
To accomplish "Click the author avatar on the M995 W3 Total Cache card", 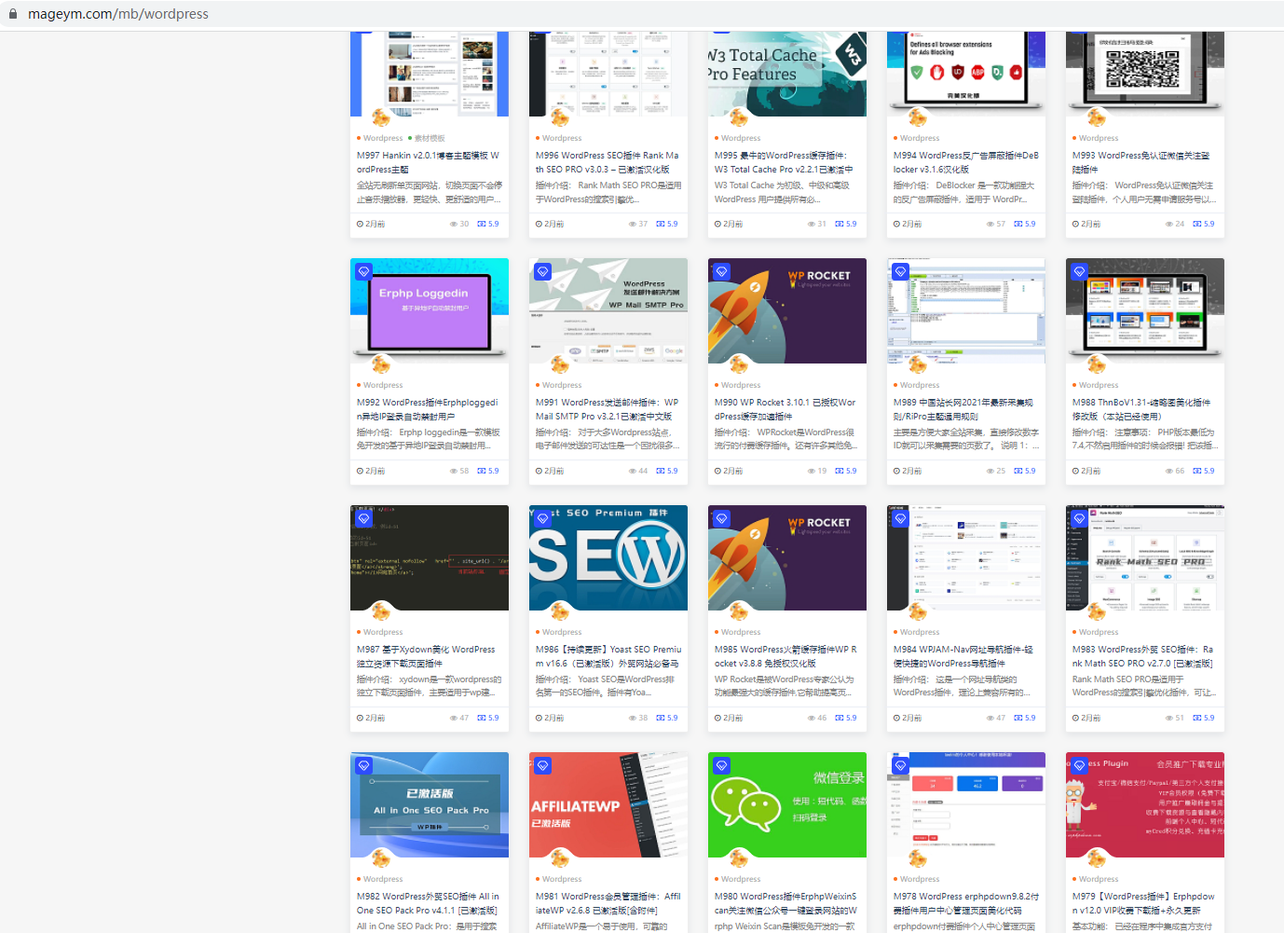I will (739, 117).
